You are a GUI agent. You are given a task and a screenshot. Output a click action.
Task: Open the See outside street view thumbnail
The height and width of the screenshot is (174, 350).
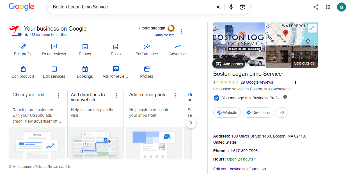(x=292, y=56)
